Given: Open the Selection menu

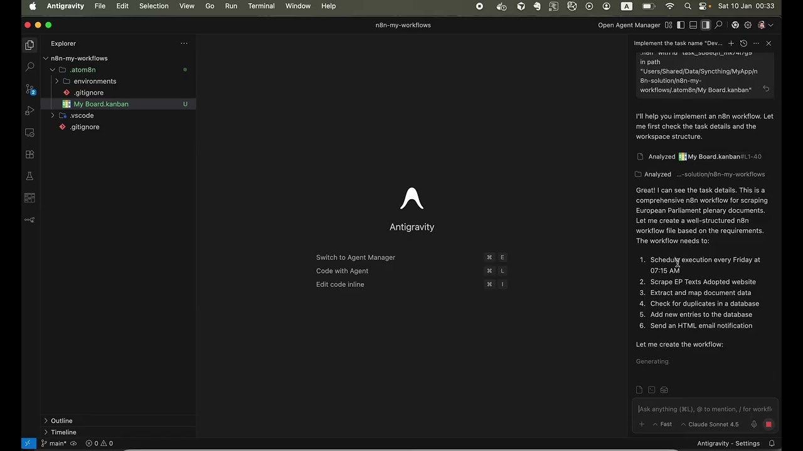Looking at the screenshot, I should pyautogui.click(x=154, y=6).
